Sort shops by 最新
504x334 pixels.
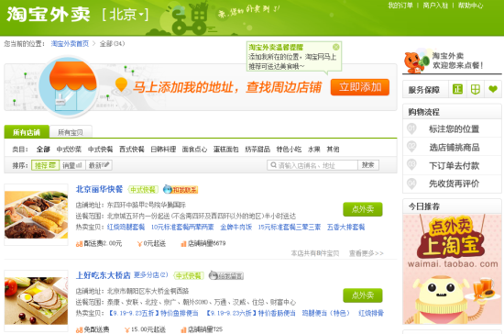tap(99, 165)
